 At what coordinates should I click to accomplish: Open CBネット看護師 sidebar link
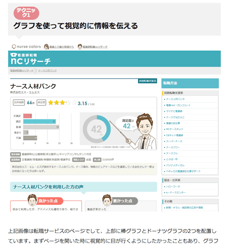pos(174,135)
